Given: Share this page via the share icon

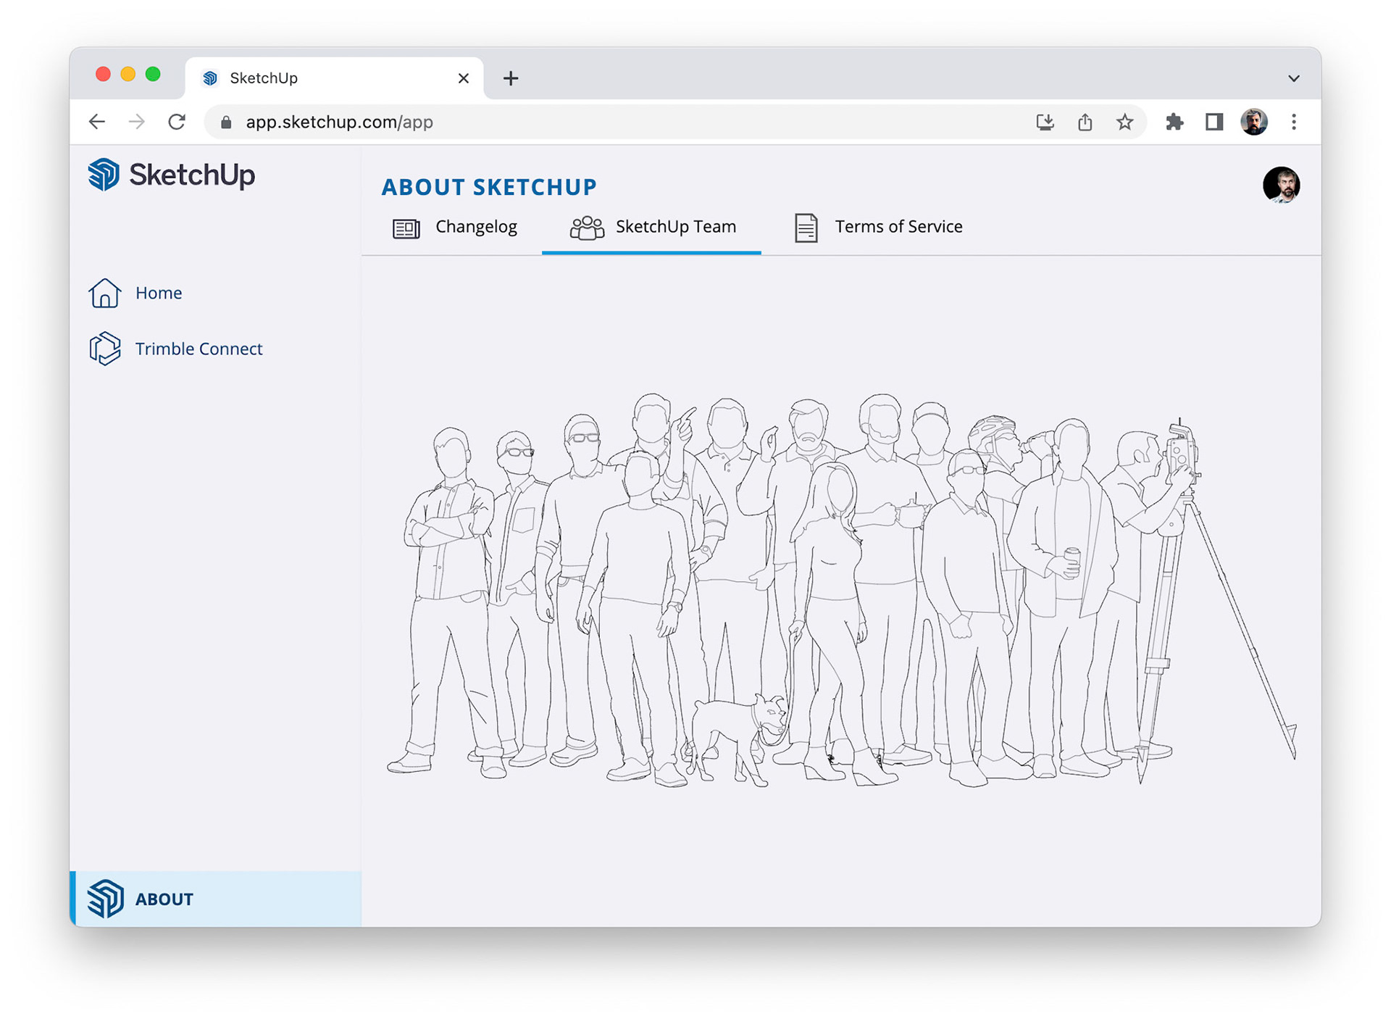Looking at the screenshot, I should coord(1085,122).
